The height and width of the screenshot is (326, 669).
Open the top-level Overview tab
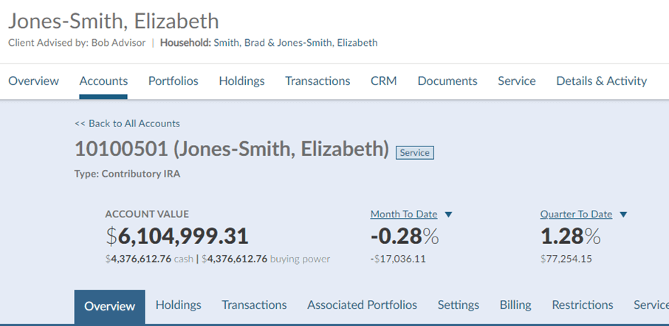coord(33,81)
